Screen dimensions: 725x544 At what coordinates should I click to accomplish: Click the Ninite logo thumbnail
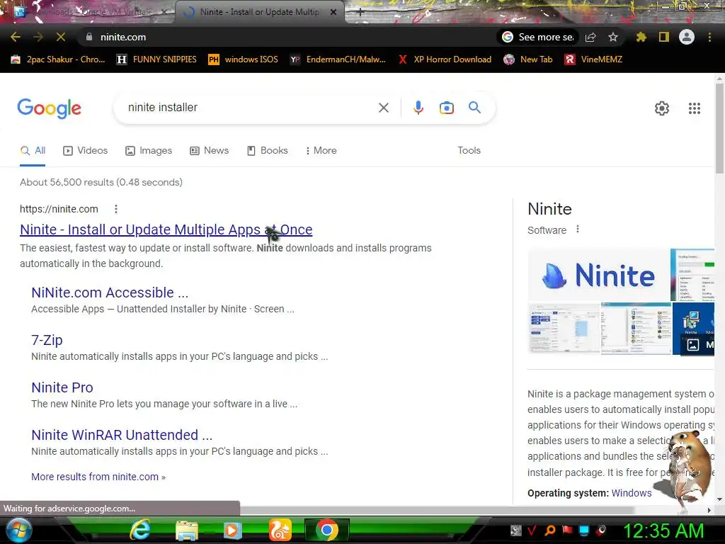point(599,276)
